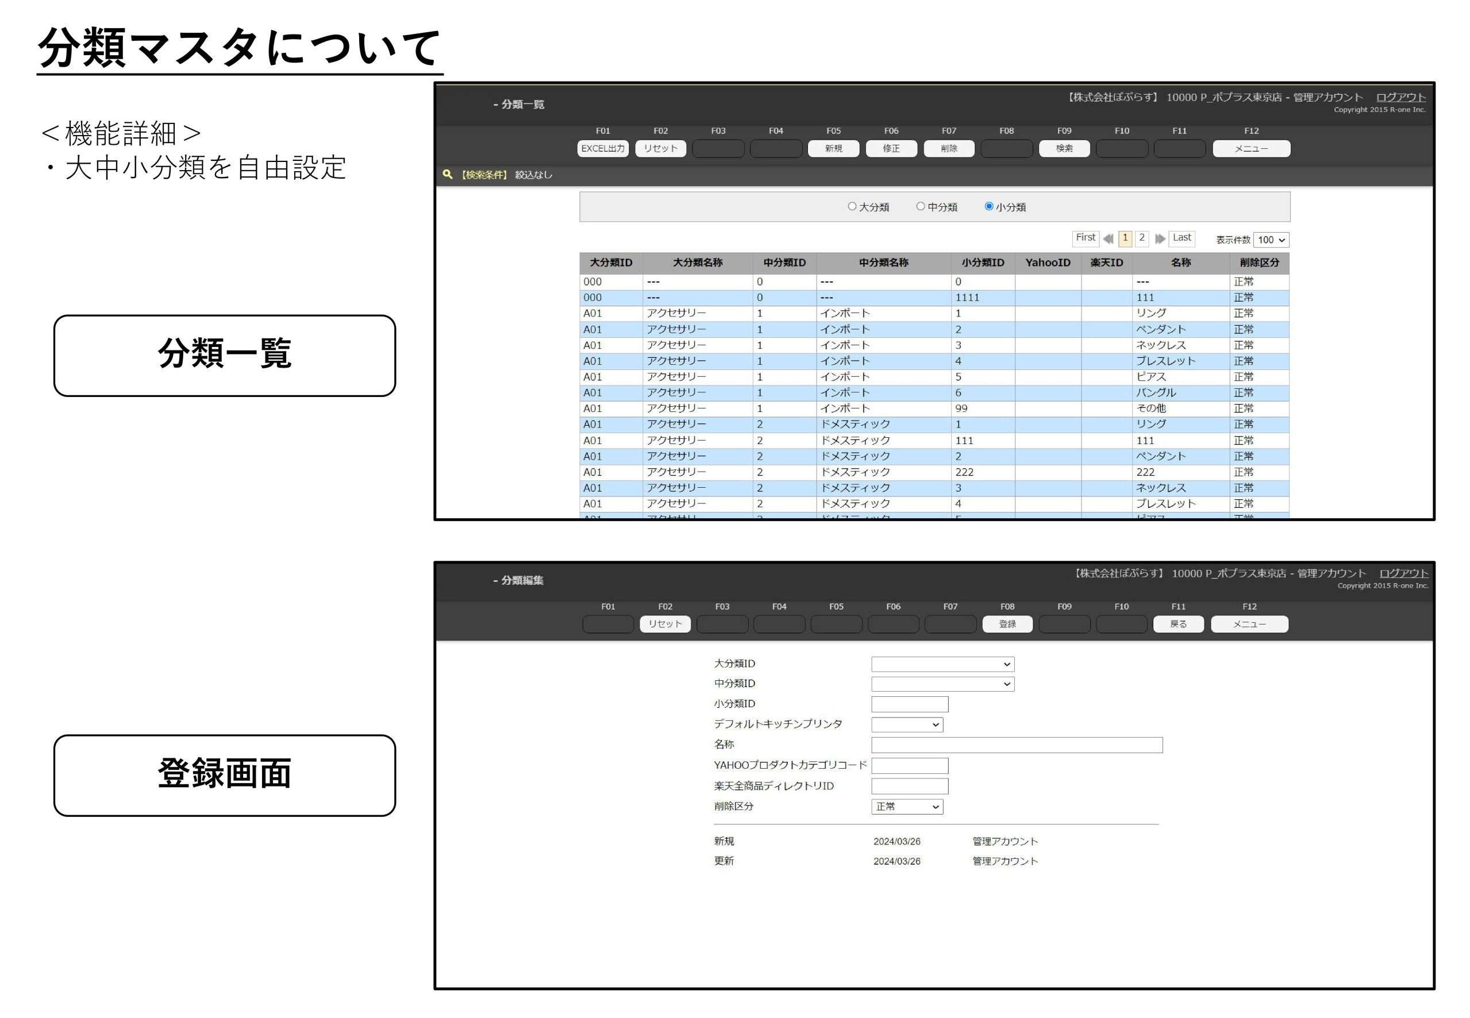Open the 大分類ID dropdown
Viewport: 1470px width, 1018px height.
pyautogui.click(x=942, y=664)
